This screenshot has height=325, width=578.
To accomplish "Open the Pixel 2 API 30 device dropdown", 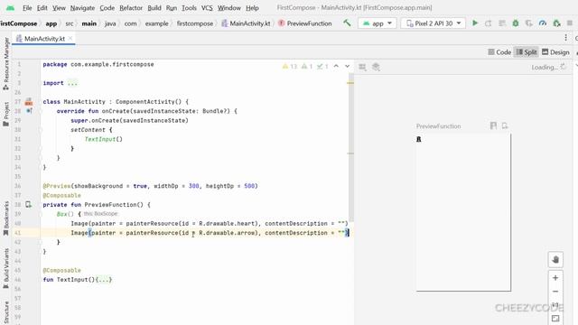I will tap(433, 23).
